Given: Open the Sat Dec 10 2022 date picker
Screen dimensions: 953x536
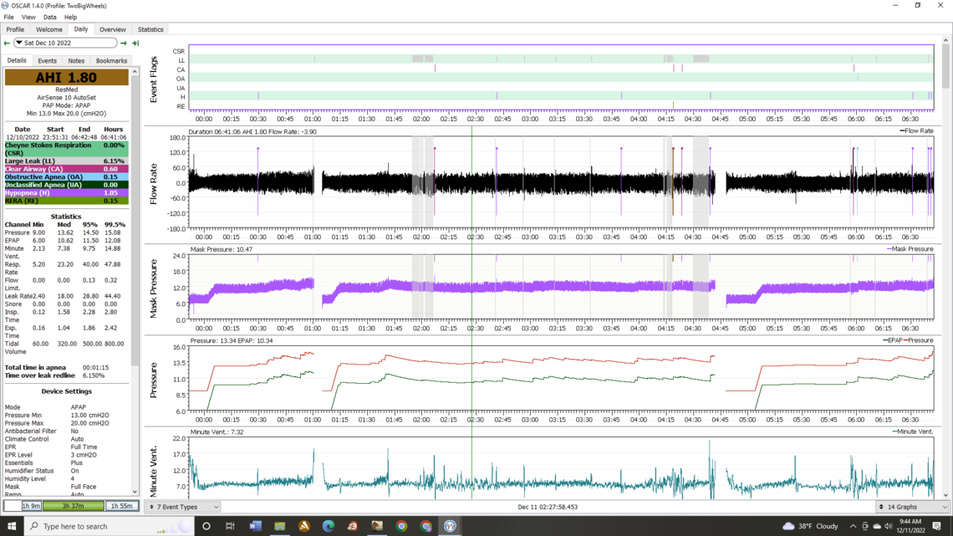Looking at the screenshot, I should point(66,43).
